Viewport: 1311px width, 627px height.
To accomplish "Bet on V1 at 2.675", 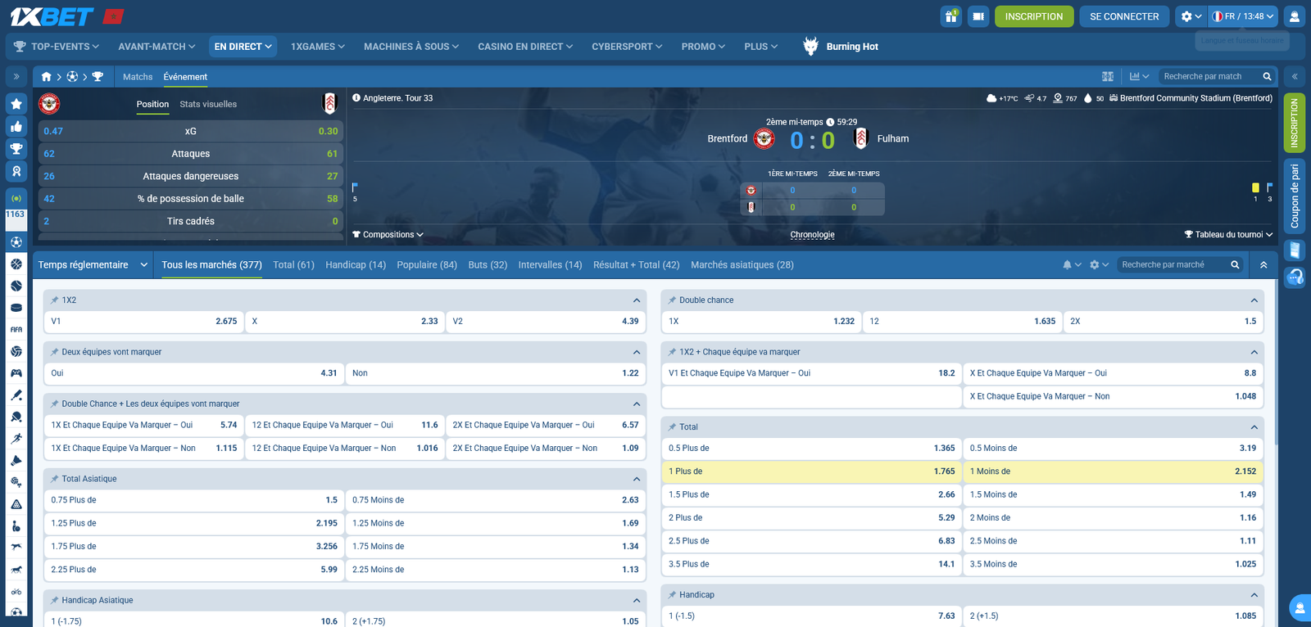I will (144, 322).
